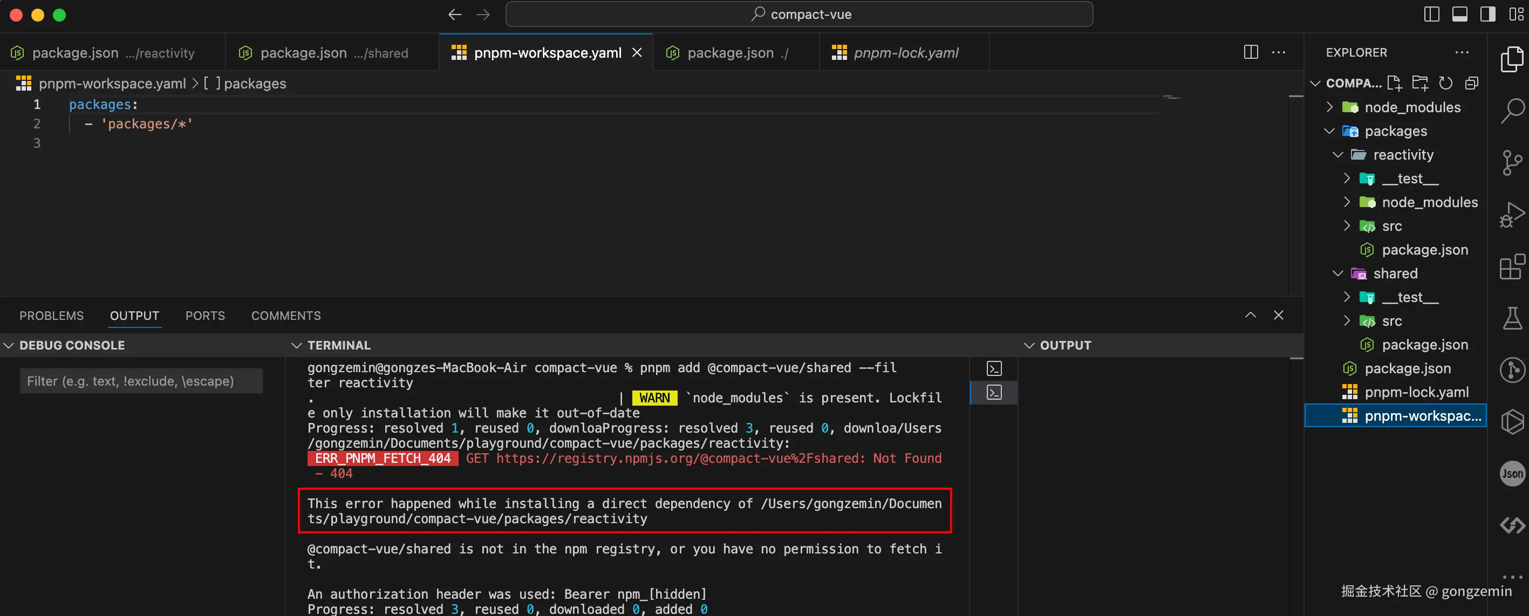Toggle the secondary side bar layout button
Image resolution: width=1529 pixels, height=616 pixels.
tap(1487, 14)
